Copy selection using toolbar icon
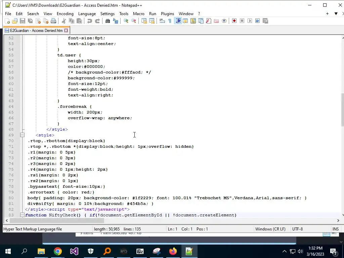 pyautogui.click(x=72, y=21)
